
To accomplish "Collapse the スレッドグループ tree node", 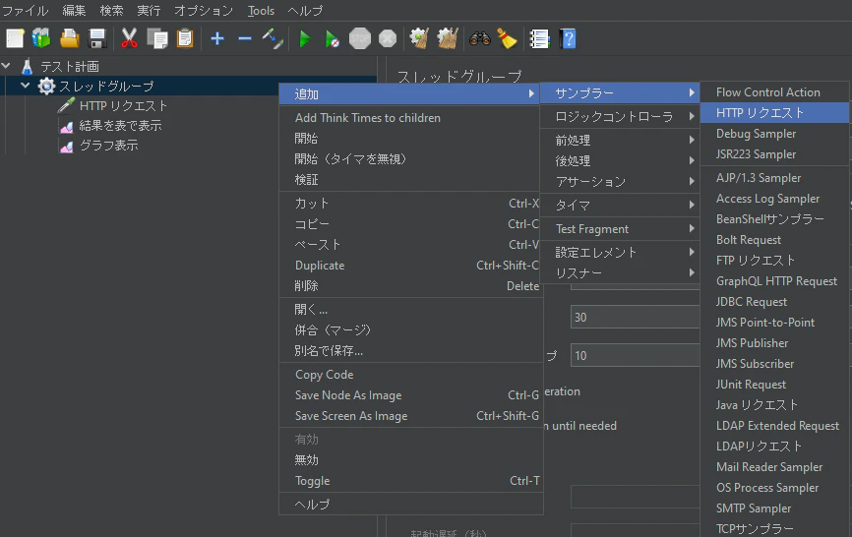I will tap(25, 86).
